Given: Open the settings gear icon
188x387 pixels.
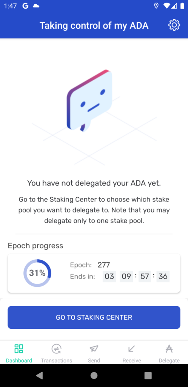Looking at the screenshot, I should [x=174, y=25].
